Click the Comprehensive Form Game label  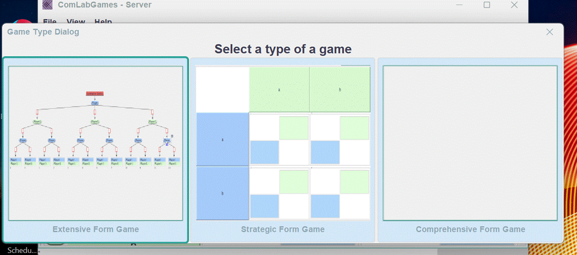point(470,230)
